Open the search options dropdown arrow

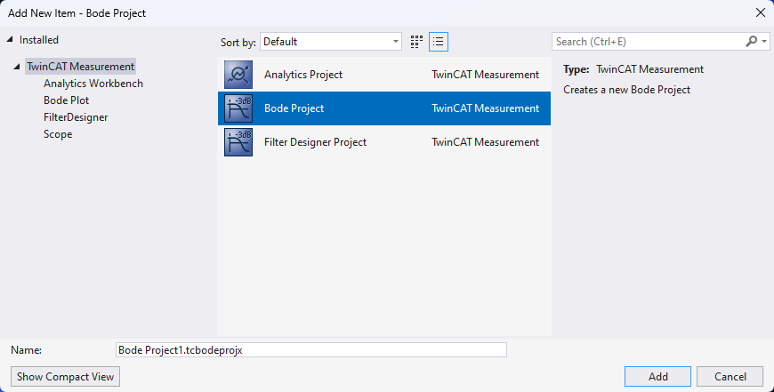[x=764, y=42]
